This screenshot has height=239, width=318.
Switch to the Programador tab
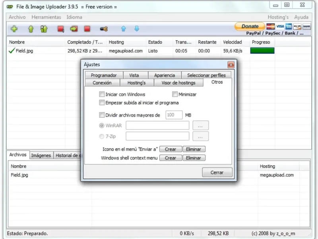(104, 75)
